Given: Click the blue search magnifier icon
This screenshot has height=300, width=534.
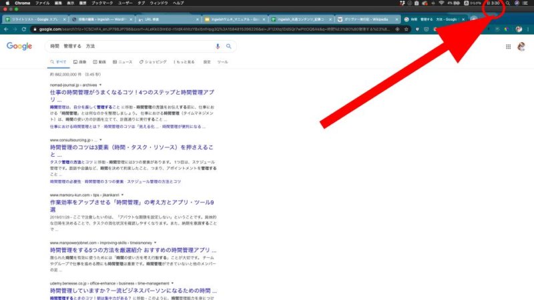Looking at the screenshot, I should point(228,46).
